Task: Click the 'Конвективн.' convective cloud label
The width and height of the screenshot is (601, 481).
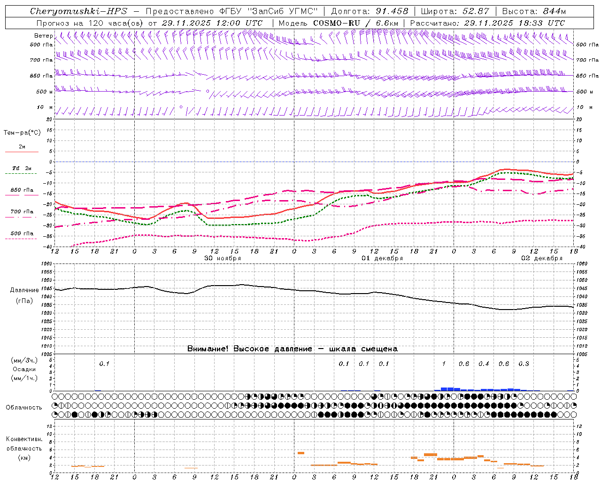Action: (x=24, y=439)
